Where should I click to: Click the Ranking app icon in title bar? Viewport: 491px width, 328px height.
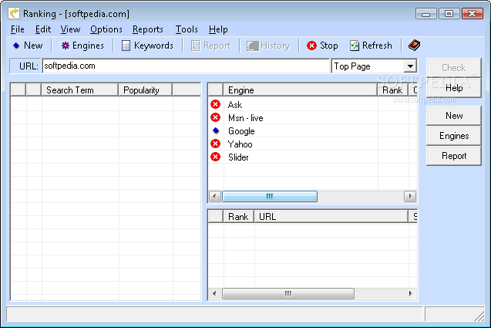[14, 13]
